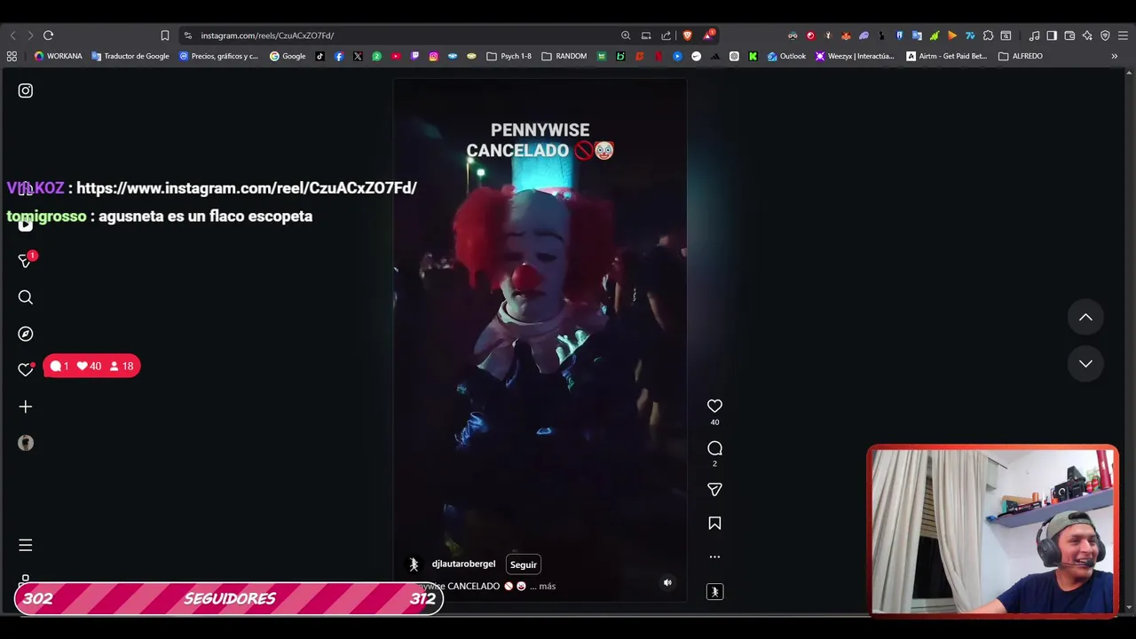Open apps grid icon in bookmarks bar
Image resolution: width=1136 pixels, height=639 pixels.
(12, 56)
